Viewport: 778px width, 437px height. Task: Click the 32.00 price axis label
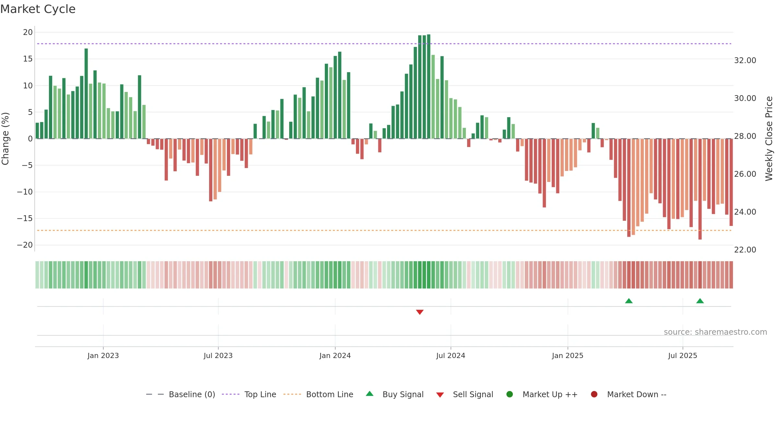(x=745, y=61)
